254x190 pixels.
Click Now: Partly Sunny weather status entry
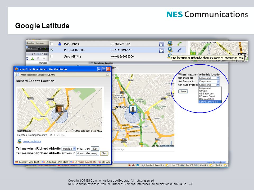point(155,165)
